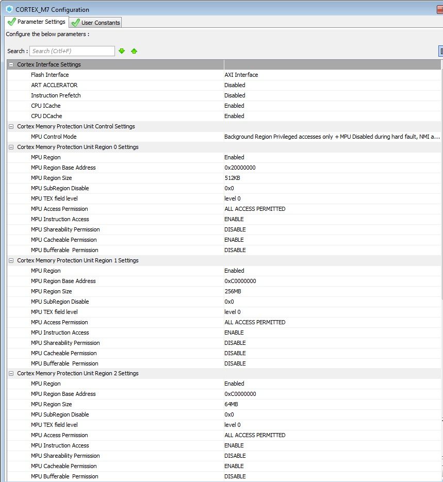Image resolution: width=443 pixels, height=482 pixels.
Task: Select Region 0 MPU TEX field level label
Action: coord(55,198)
